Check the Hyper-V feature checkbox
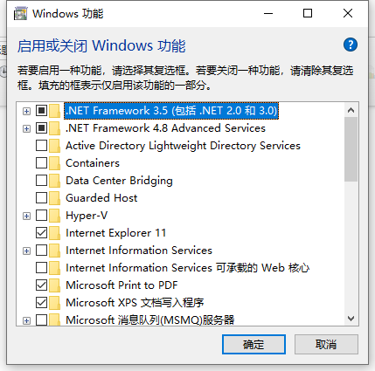Viewport: 375px width, 371px height. (41, 216)
